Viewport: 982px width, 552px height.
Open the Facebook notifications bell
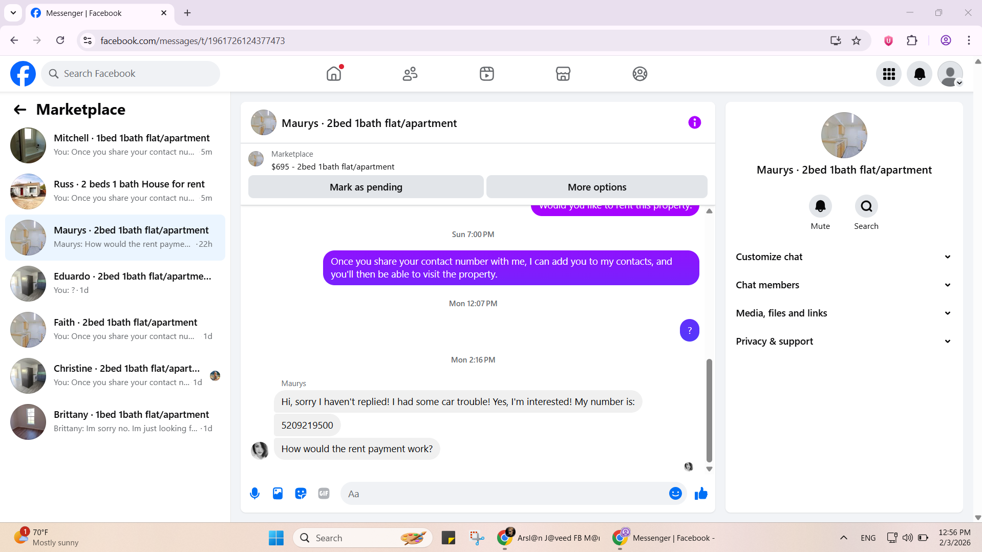click(920, 74)
